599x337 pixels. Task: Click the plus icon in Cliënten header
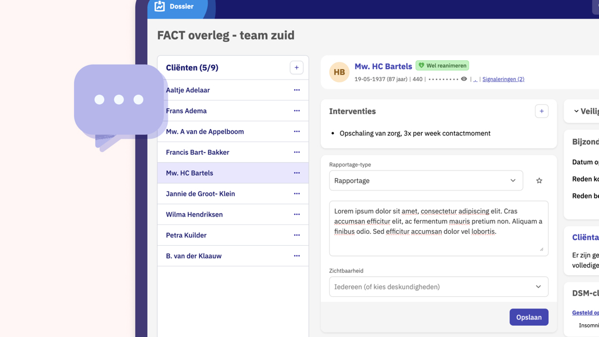pyautogui.click(x=296, y=68)
